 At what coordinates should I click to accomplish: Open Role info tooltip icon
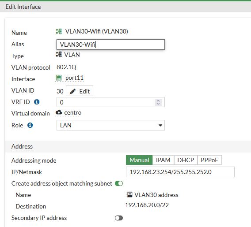pos(30,125)
